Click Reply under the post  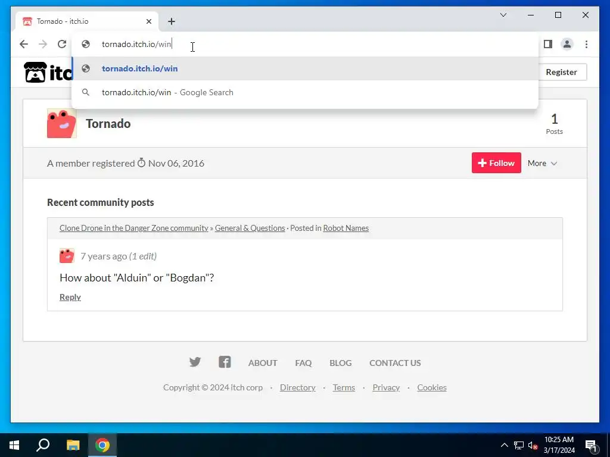70,298
